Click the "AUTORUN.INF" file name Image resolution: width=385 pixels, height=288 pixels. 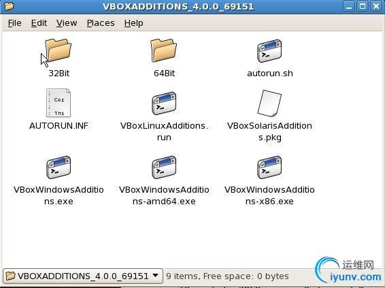point(58,126)
